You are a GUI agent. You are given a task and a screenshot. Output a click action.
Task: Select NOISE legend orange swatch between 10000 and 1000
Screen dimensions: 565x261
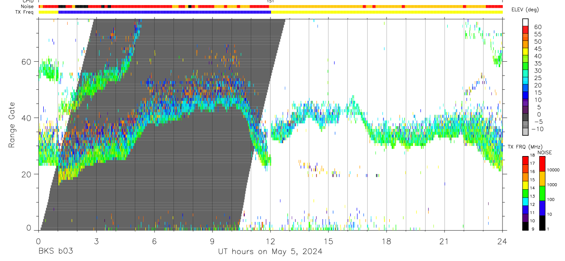click(542, 179)
